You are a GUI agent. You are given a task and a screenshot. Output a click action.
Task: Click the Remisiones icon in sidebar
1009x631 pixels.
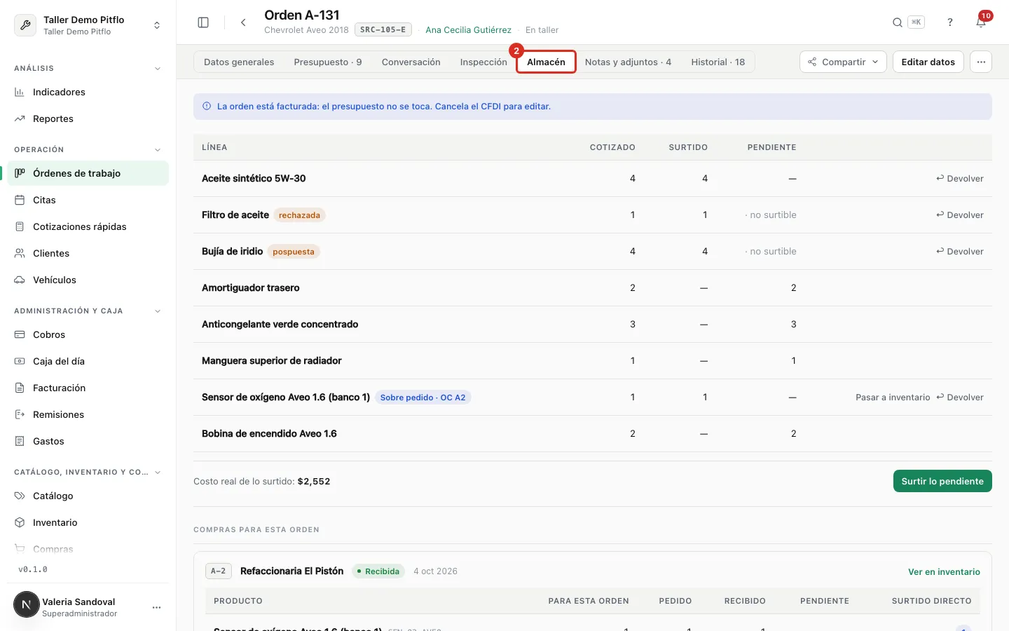click(x=20, y=414)
